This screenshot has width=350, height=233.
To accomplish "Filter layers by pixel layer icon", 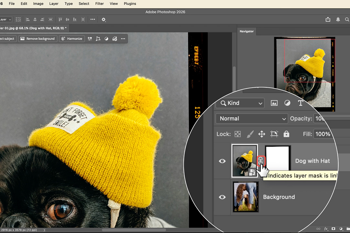I will click(274, 103).
